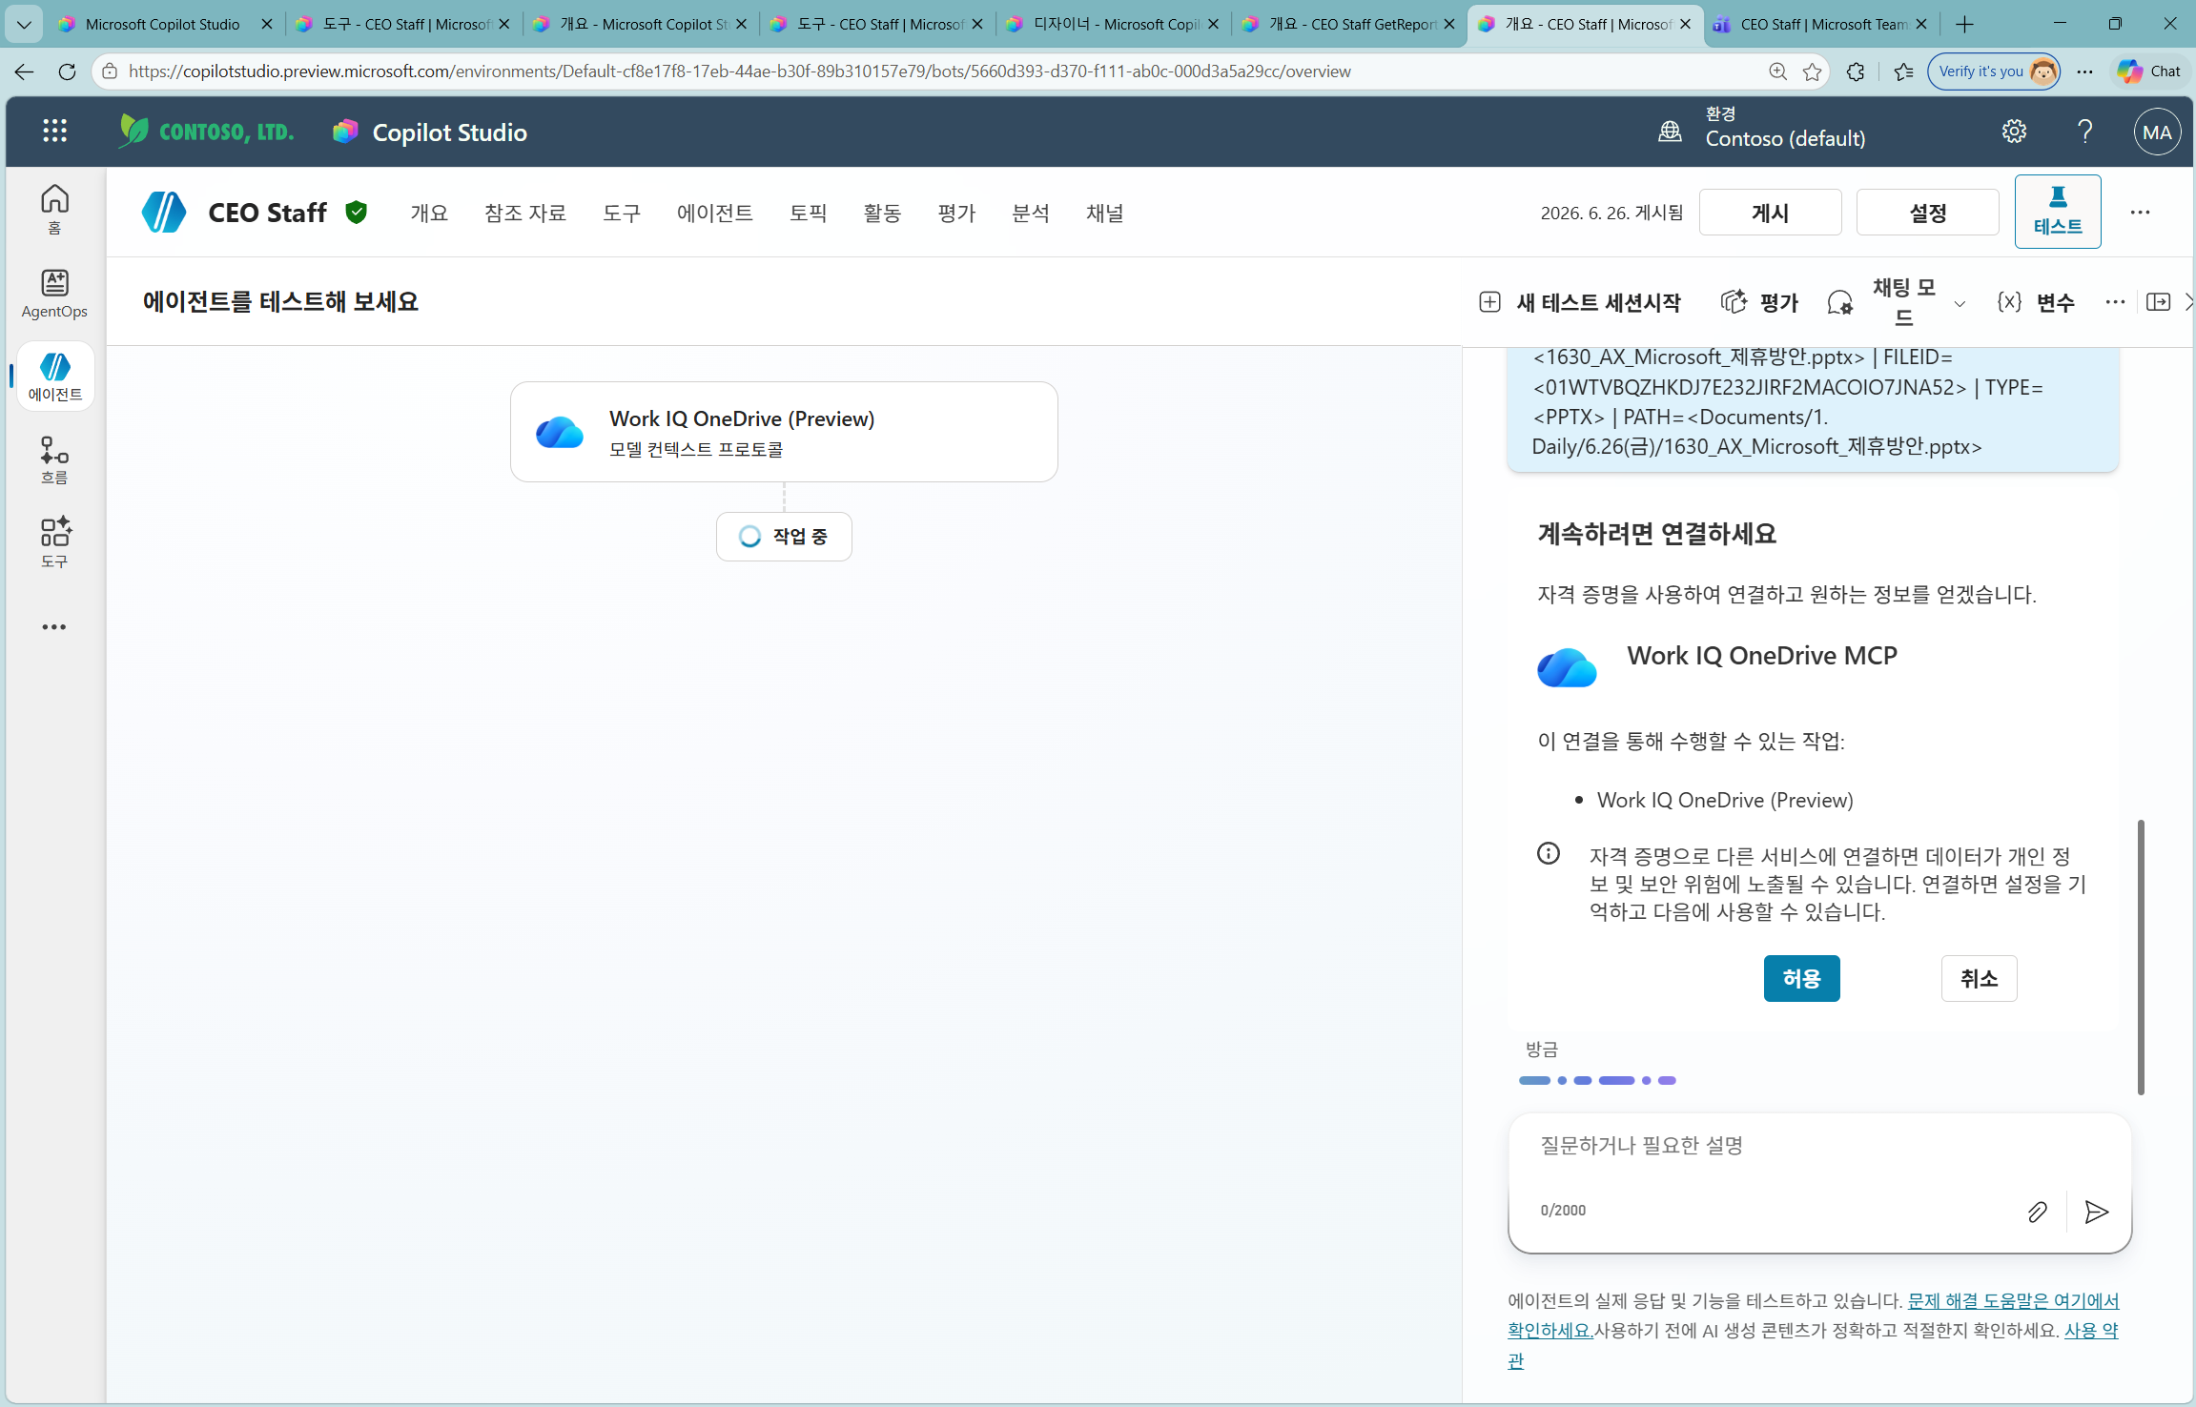
Task: Open test panel more options ellipsis
Action: coord(2115,301)
